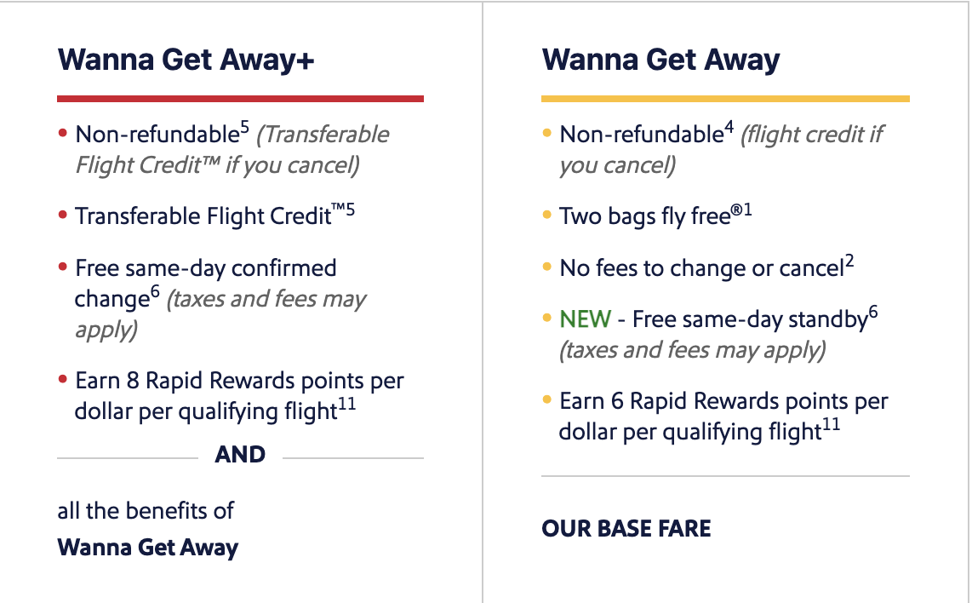
Task: Click the Wanna Get Away column heading
Action: [660, 60]
